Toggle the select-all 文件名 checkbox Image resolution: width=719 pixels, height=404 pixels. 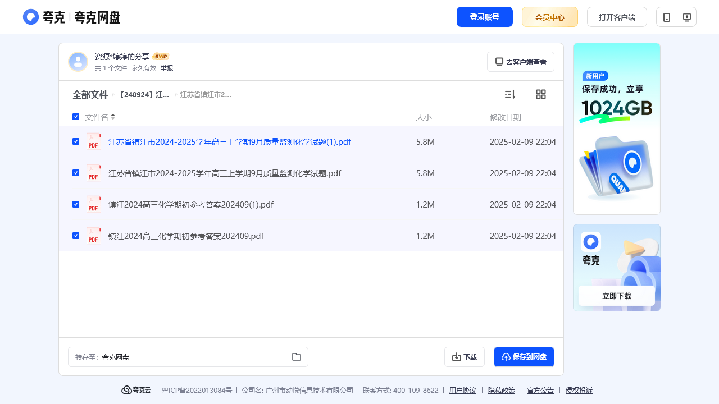click(x=76, y=117)
